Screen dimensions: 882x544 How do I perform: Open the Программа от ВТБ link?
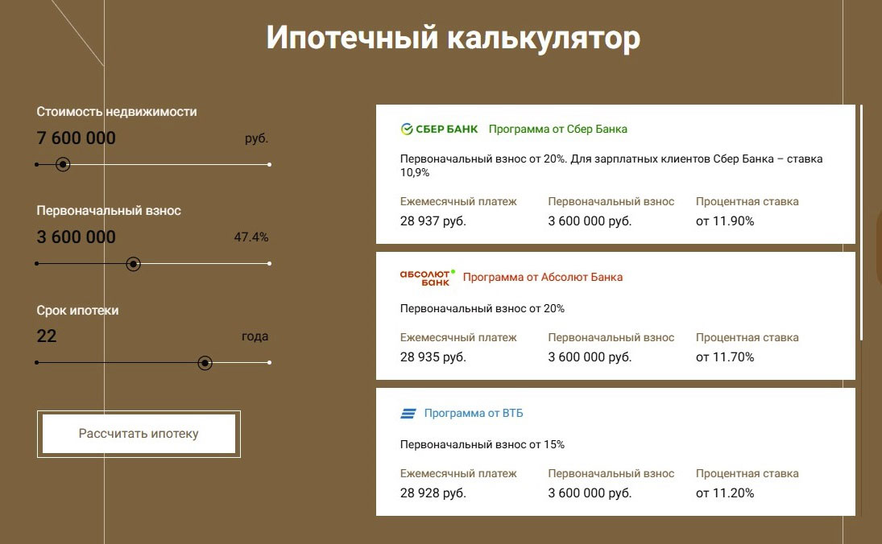tap(474, 414)
